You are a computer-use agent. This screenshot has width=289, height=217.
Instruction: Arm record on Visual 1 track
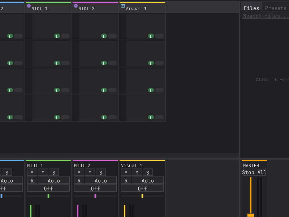tap(126, 180)
